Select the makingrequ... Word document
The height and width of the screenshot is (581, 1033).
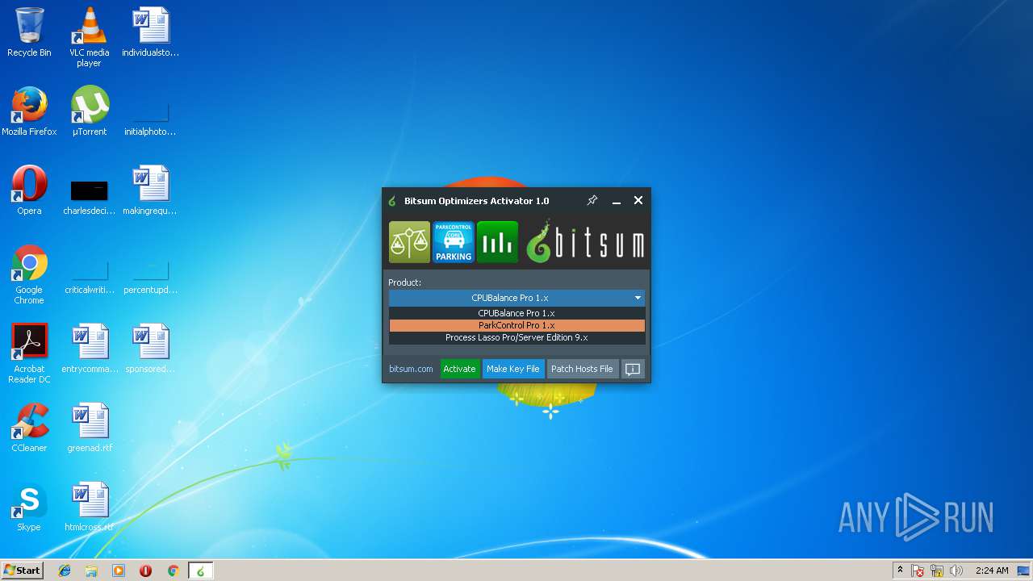click(150, 190)
